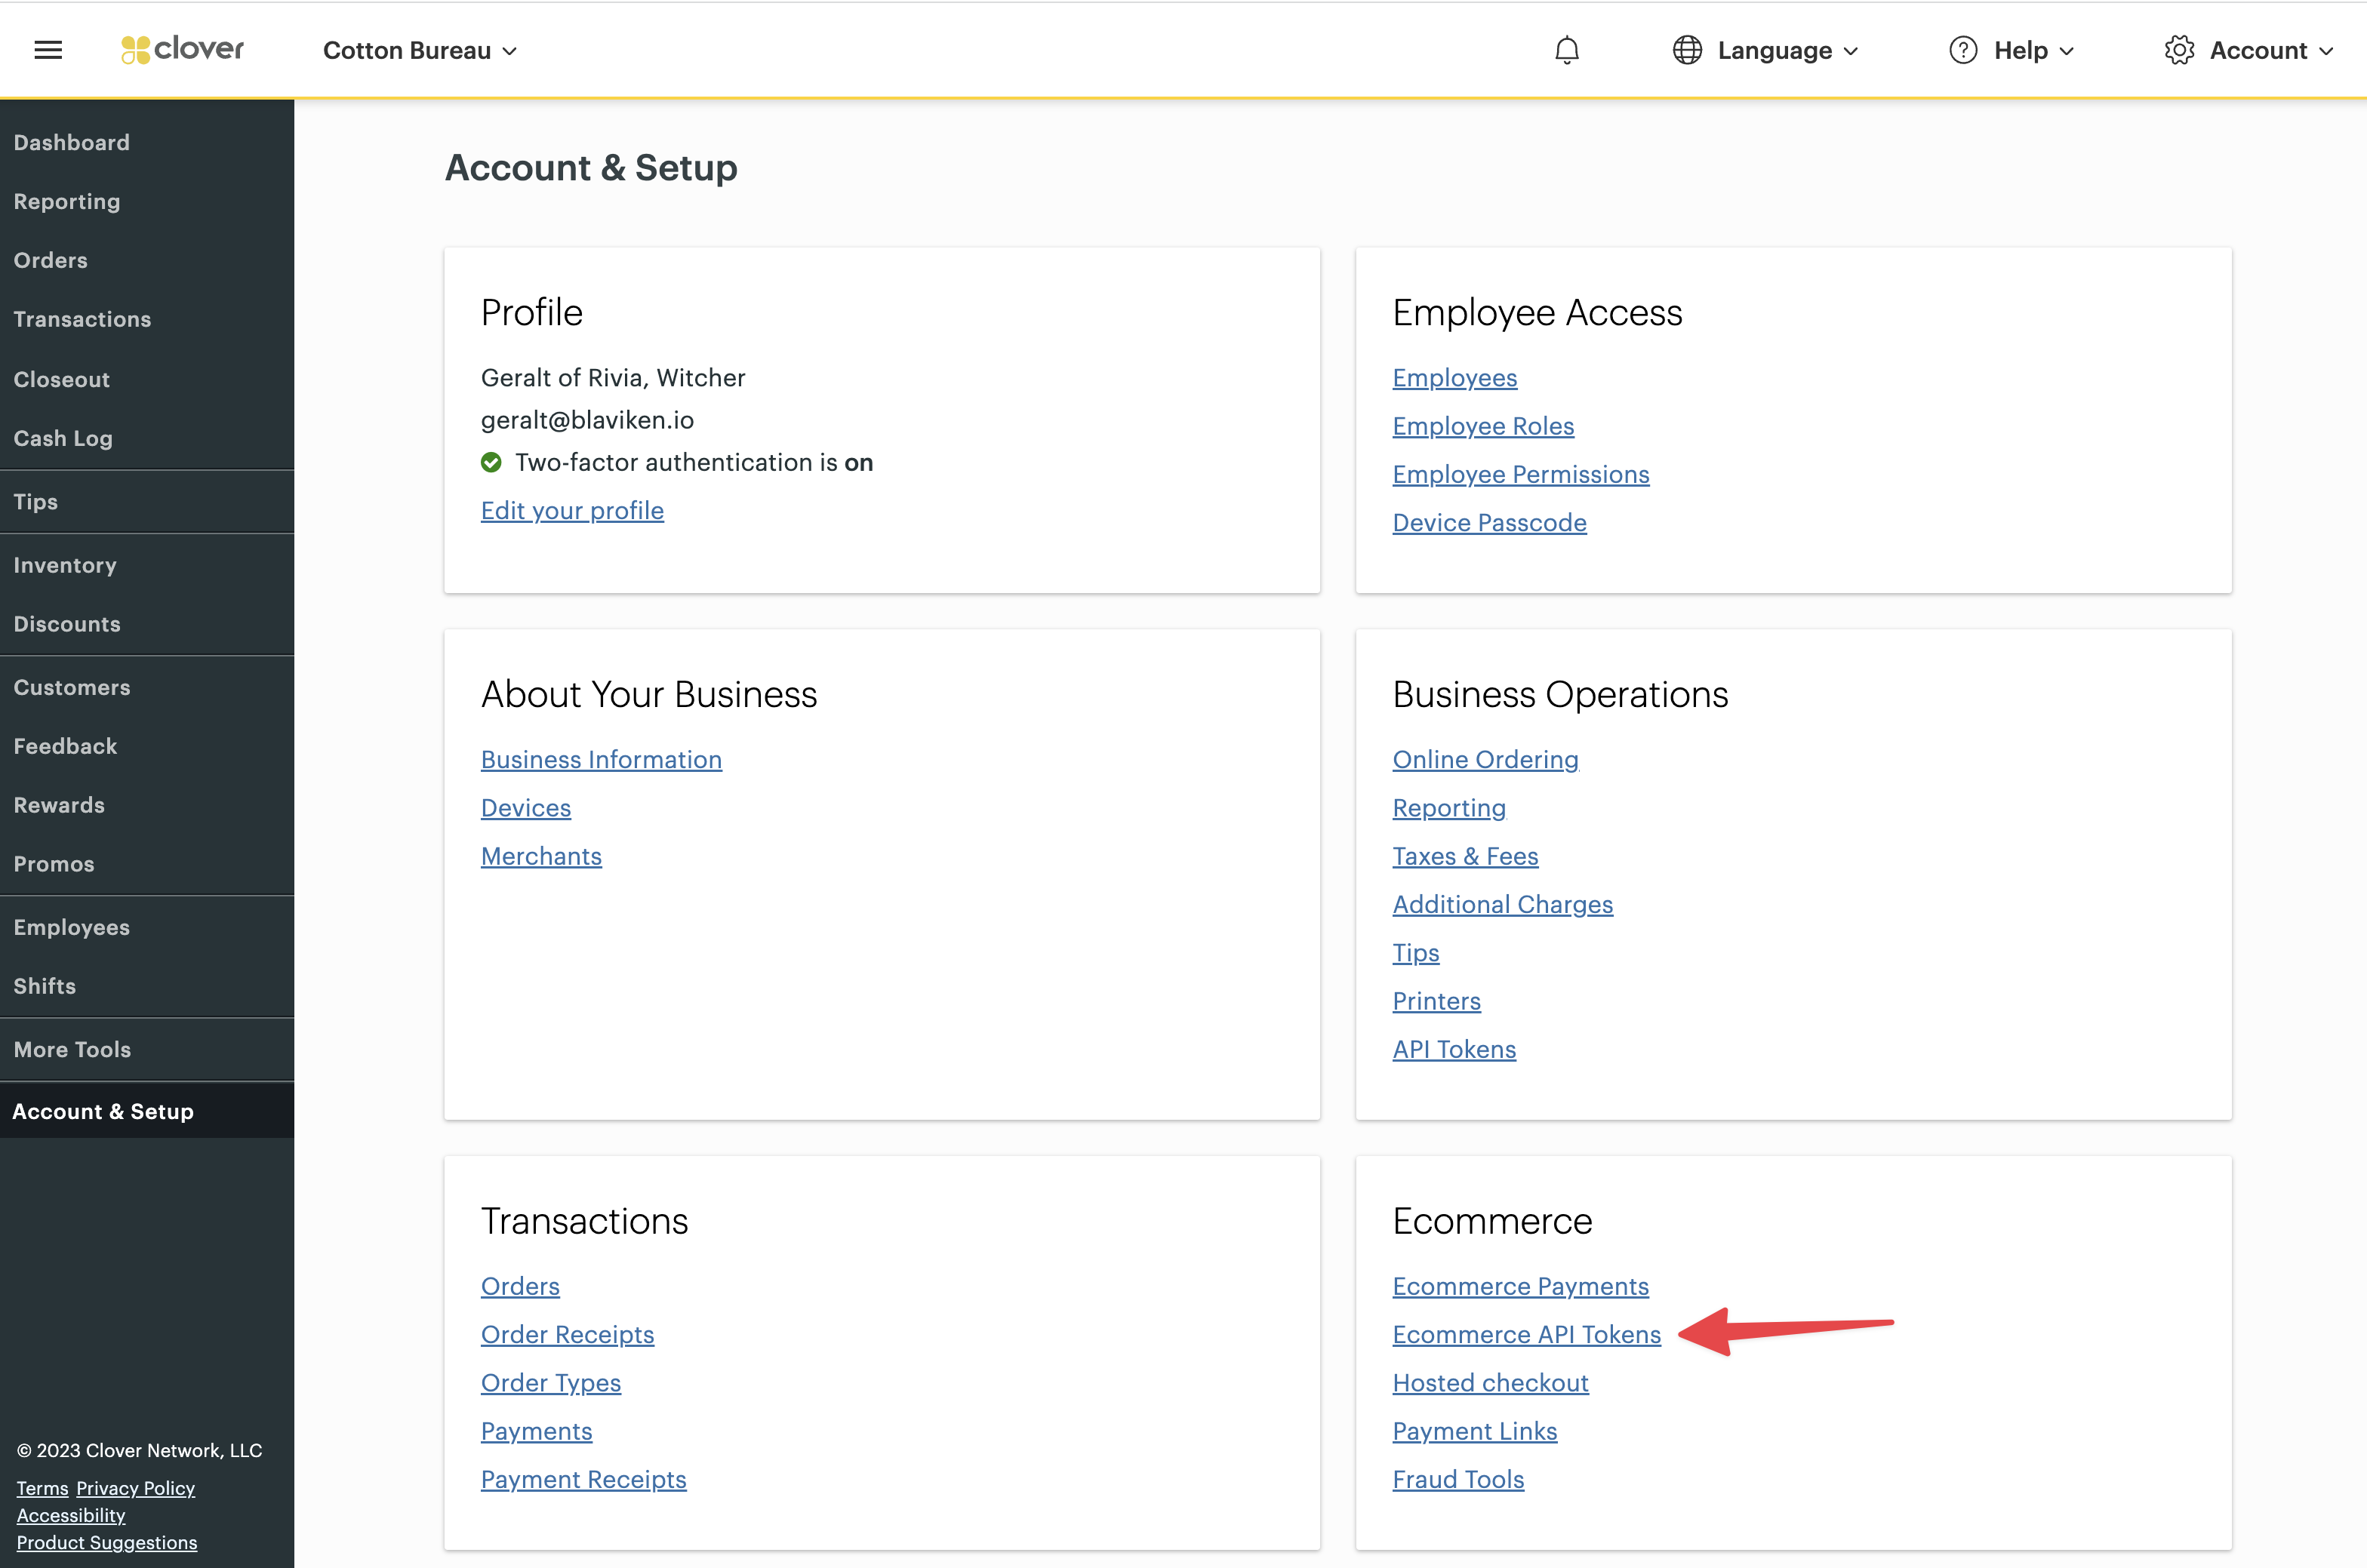Open Business Information
The image size is (2367, 1568).
click(x=601, y=759)
